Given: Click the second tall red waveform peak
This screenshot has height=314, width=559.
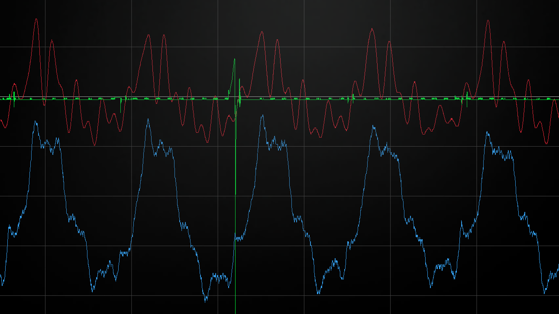Looking at the screenshot, I should 149,35.
